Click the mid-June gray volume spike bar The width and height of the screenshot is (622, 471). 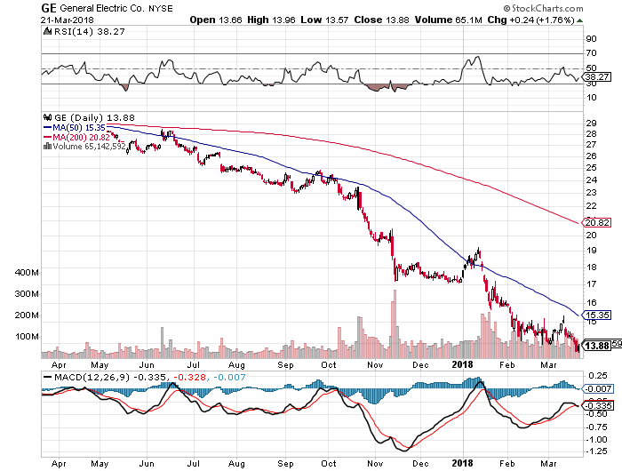162,343
